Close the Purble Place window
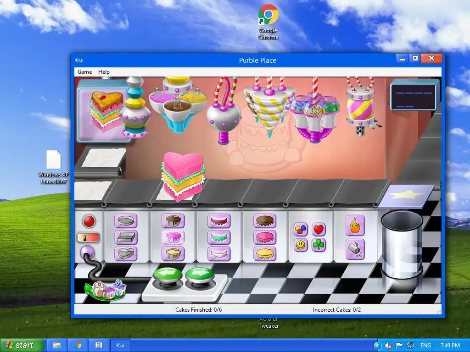The image size is (470, 352). pos(431,58)
